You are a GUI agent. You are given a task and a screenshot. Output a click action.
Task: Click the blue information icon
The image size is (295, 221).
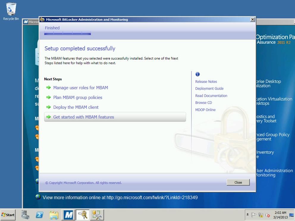click(197, 74)
